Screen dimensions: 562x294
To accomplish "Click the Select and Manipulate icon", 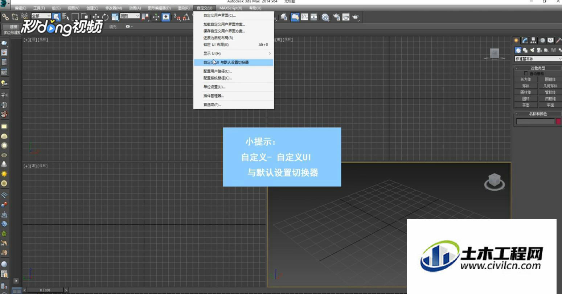I will coord(156,17).
